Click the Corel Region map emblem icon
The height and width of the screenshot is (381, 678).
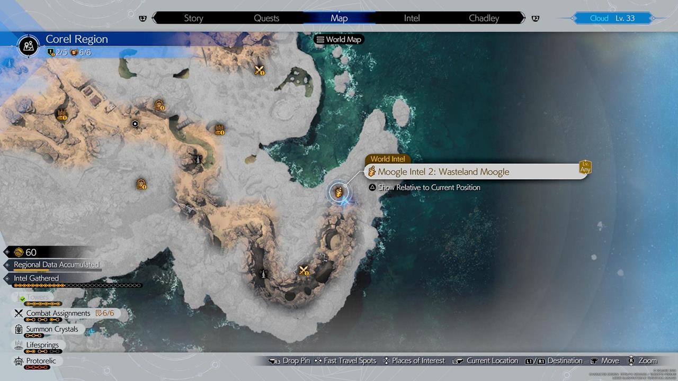click(x=28, y=46)
